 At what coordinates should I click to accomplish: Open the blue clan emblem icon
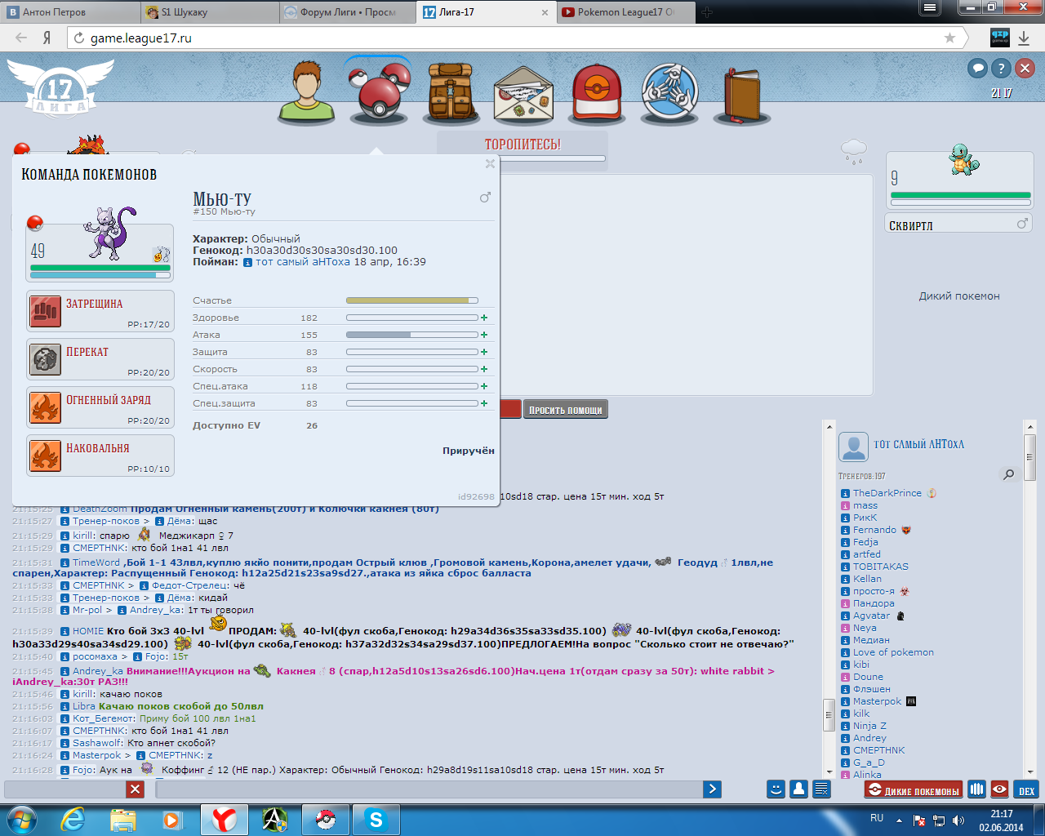pyautogui.click(x=669, y=93)
